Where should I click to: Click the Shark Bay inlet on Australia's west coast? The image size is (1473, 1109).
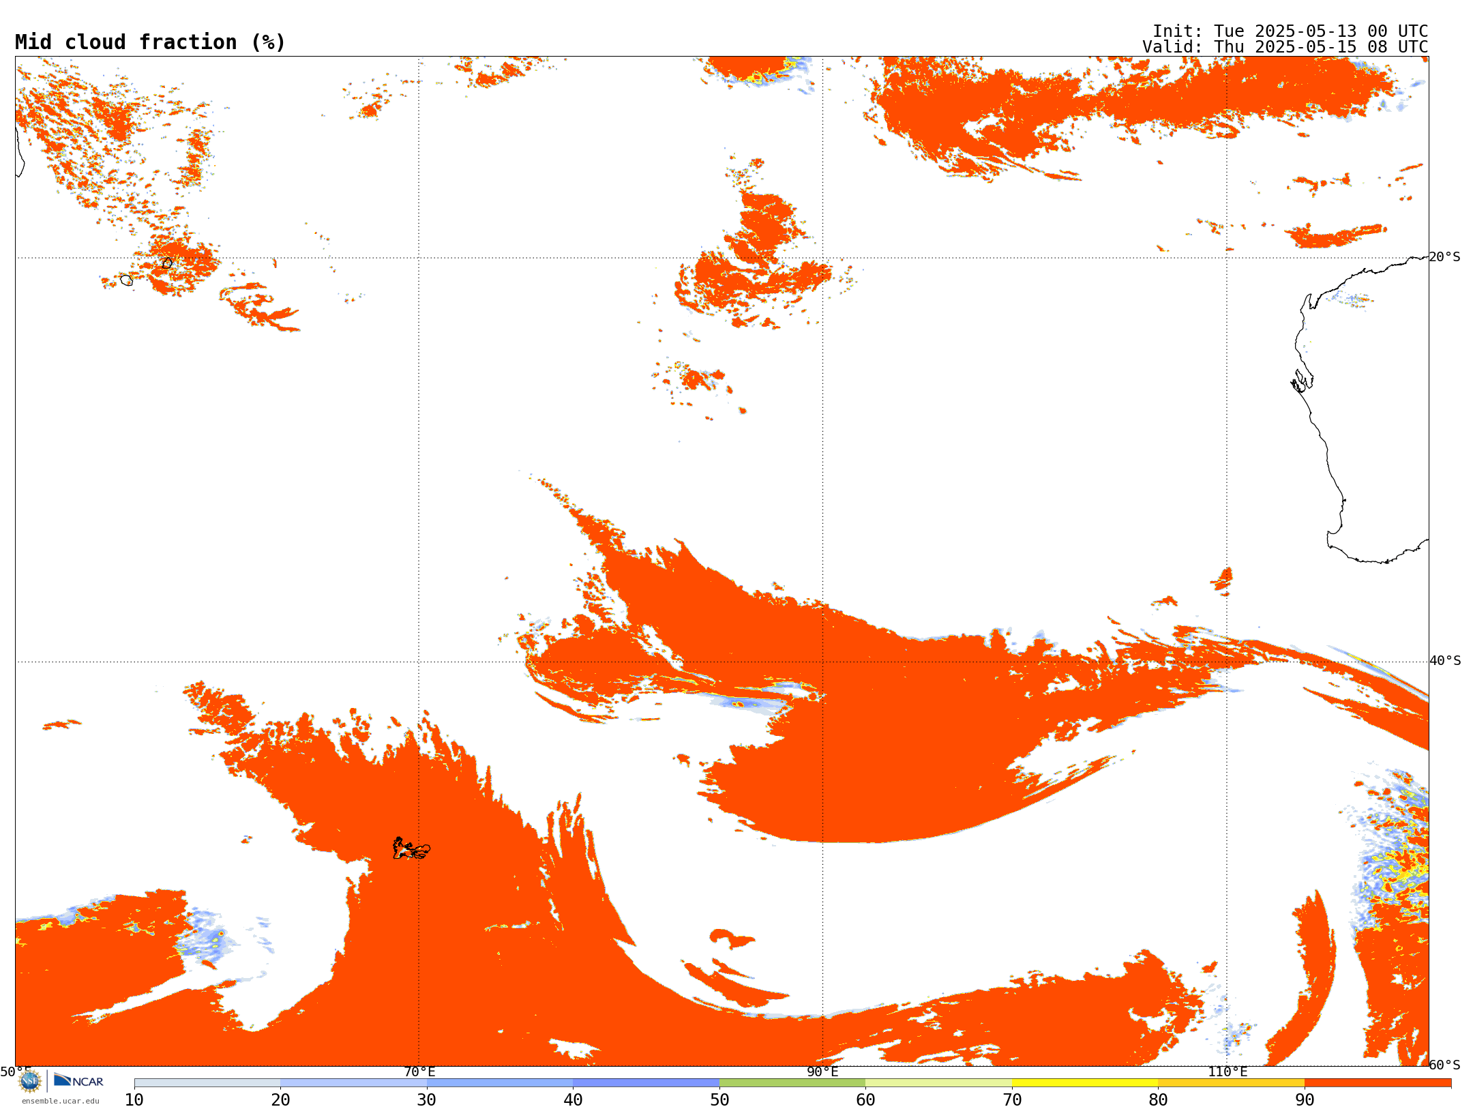click(x=1302, y=382)
